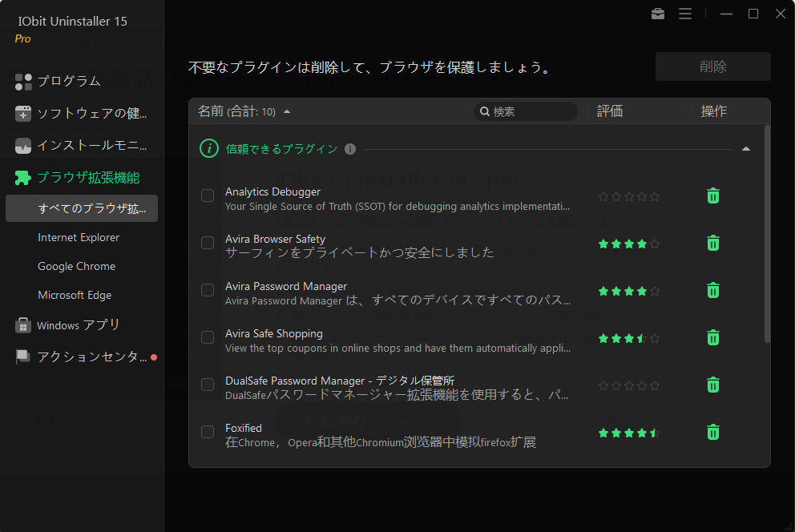Select すべてのブラウザ拡張 sub-item
Image resolution: width=795 pixels, height=532 pixels.
82,208
